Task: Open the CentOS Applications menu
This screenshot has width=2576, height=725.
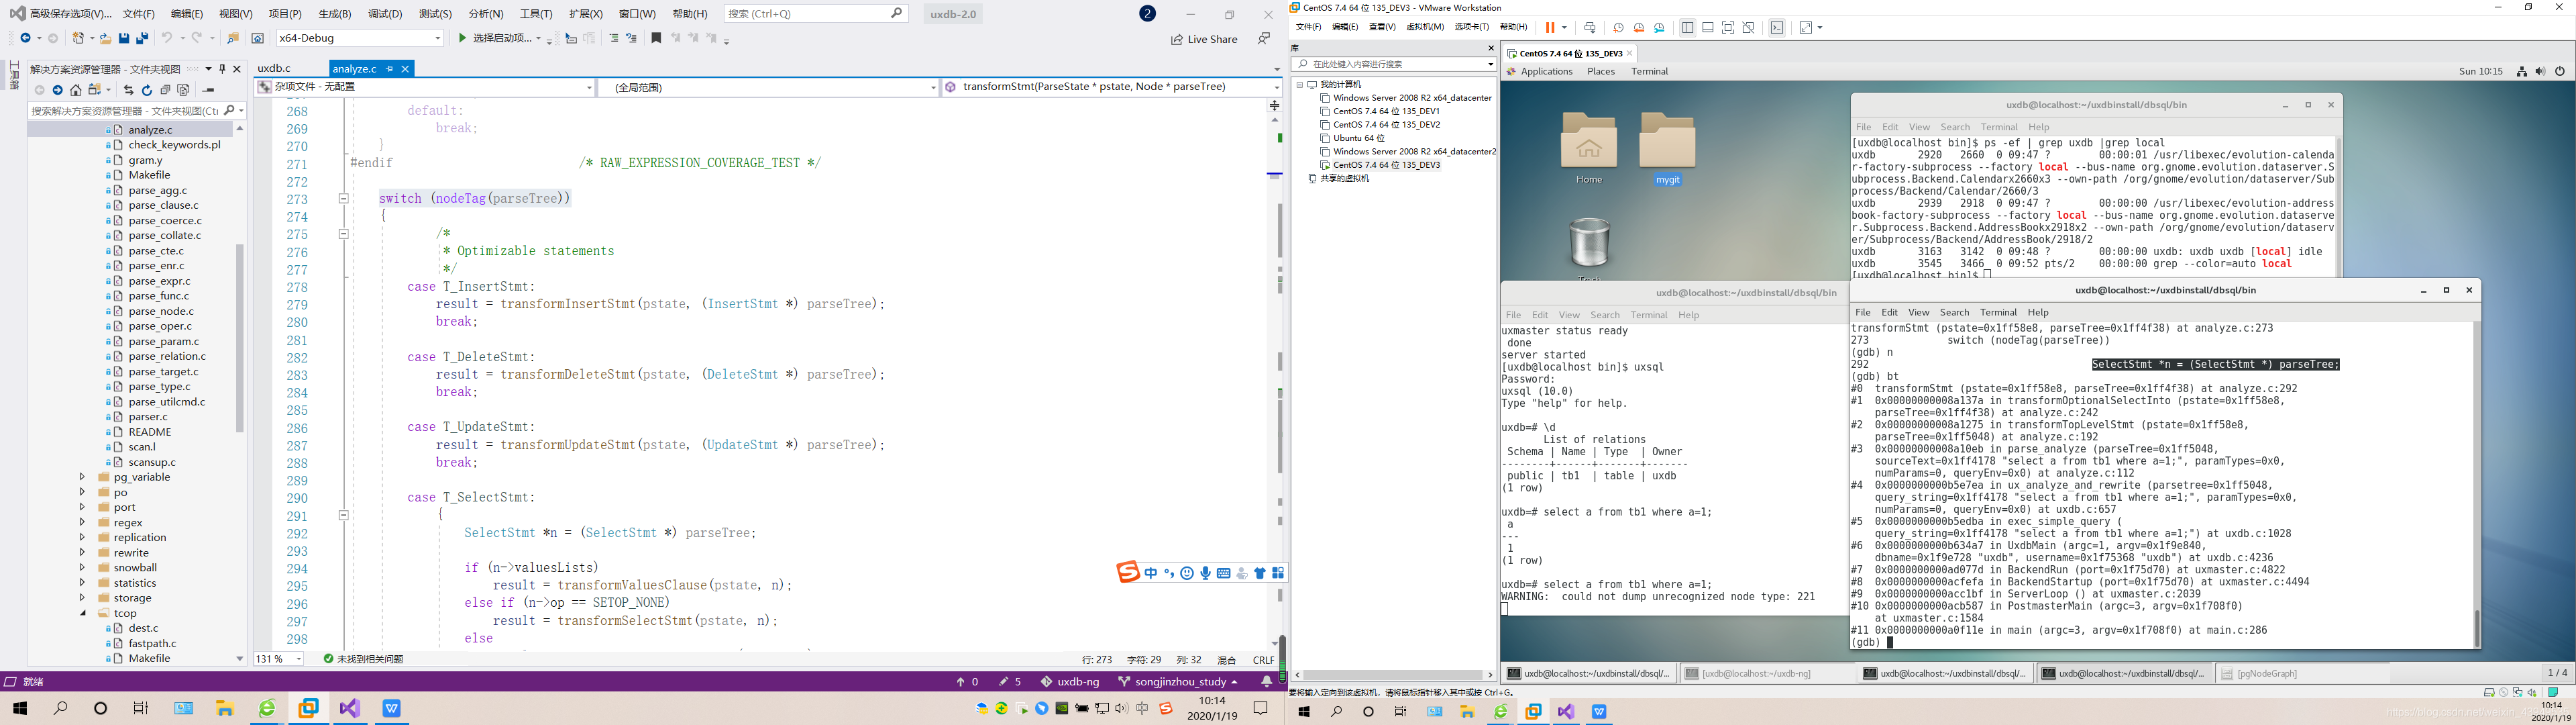Action: (1546, 72)
